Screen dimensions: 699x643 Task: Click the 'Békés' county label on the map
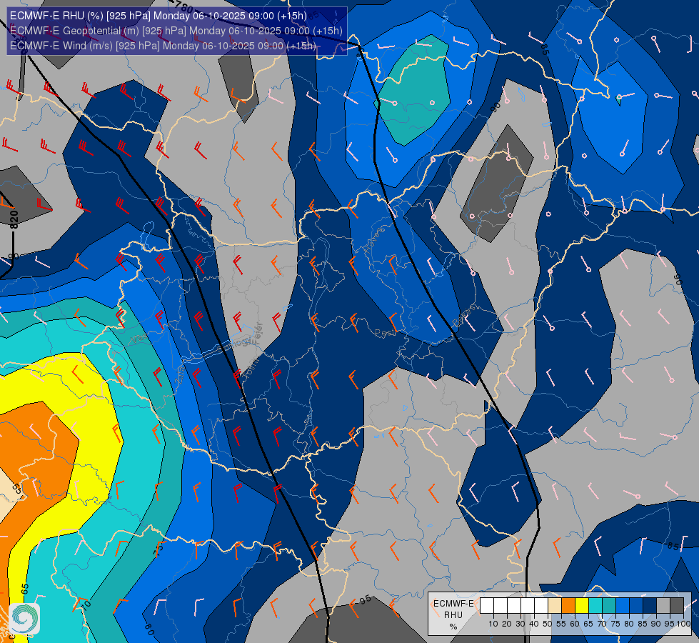[x=464, y=316]
